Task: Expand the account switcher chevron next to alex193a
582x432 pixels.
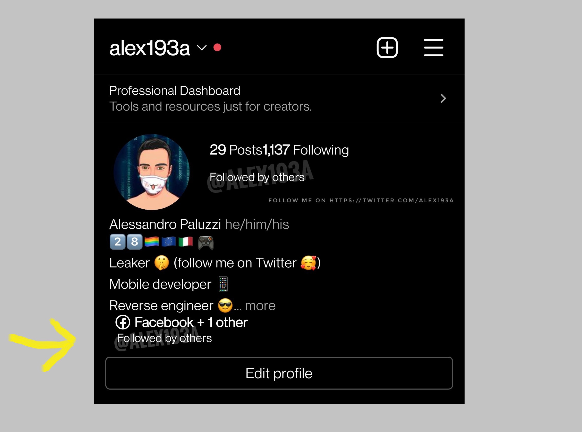Action: tap(202, 48)
